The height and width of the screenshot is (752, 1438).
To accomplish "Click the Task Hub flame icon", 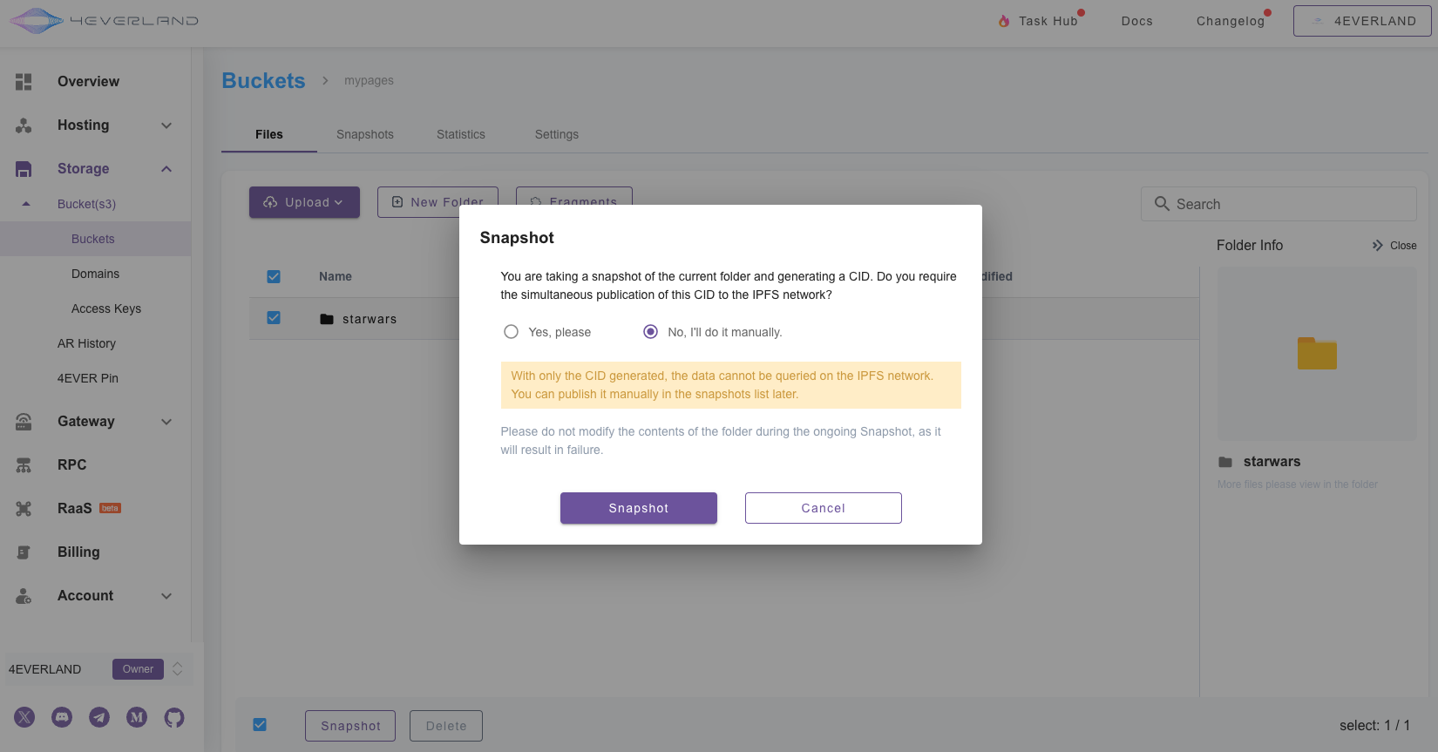I will click(1004, 21).
